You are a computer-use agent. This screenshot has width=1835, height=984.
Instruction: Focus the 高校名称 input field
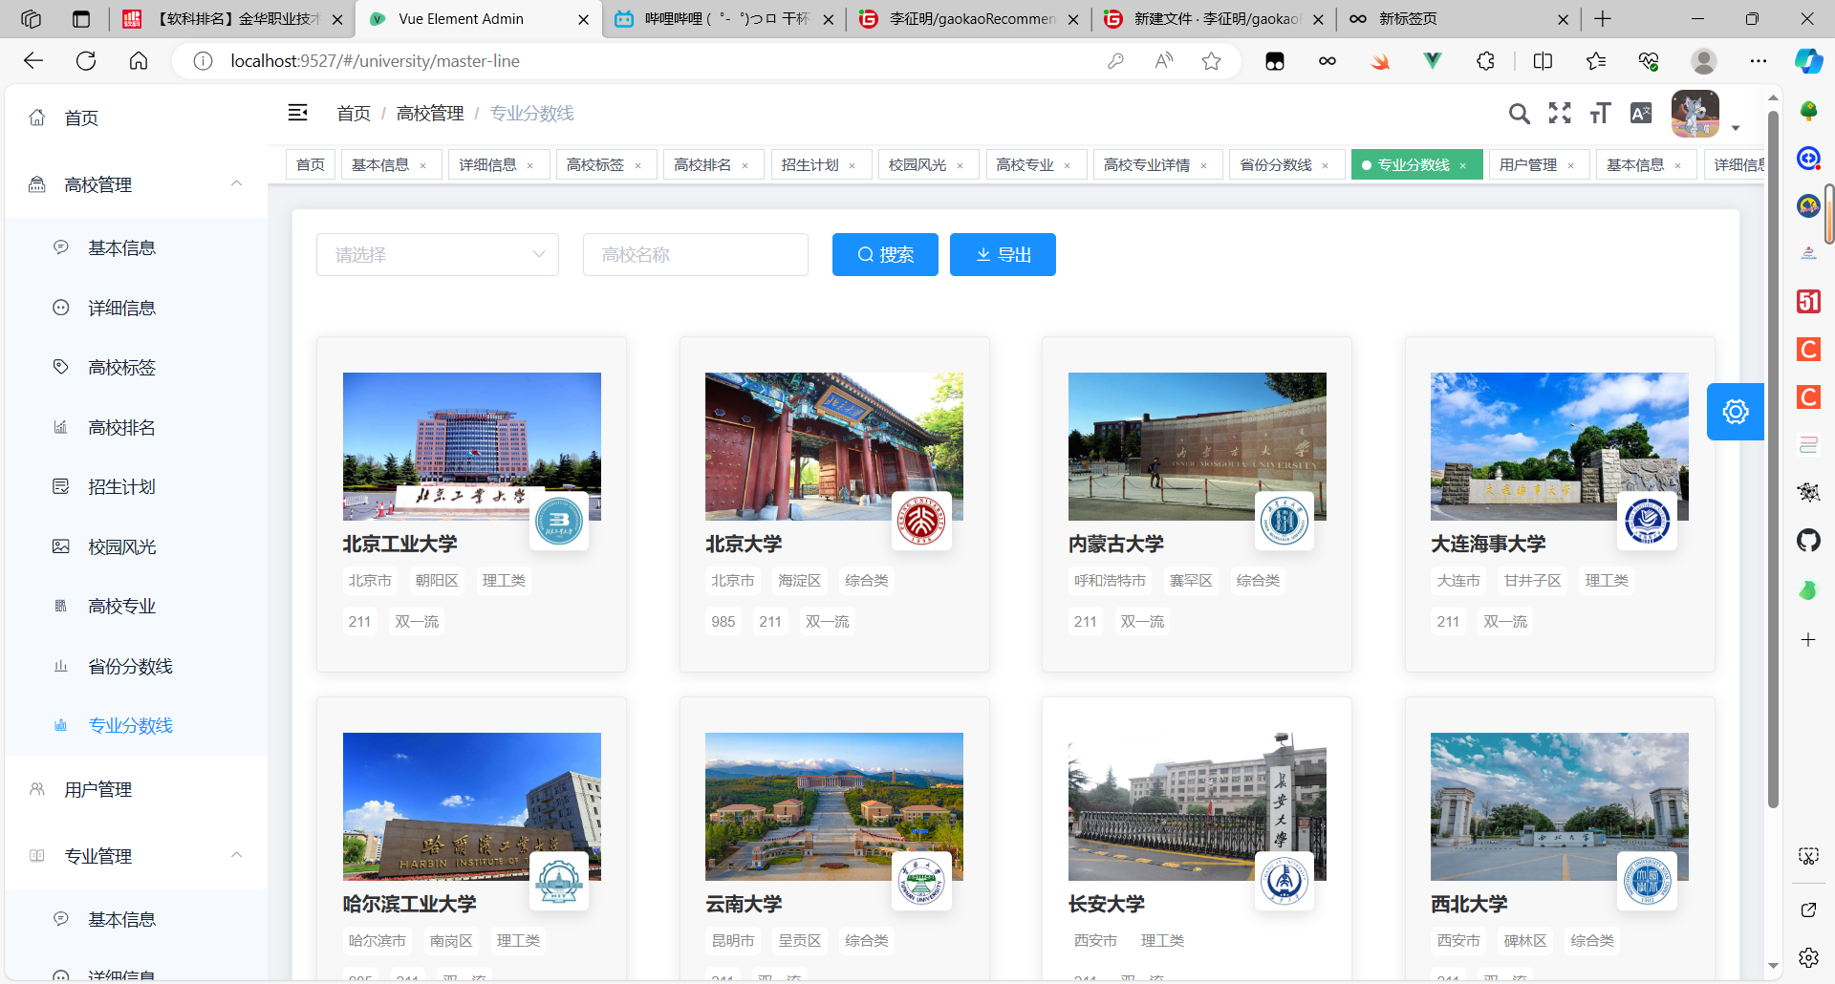[696, 255]
